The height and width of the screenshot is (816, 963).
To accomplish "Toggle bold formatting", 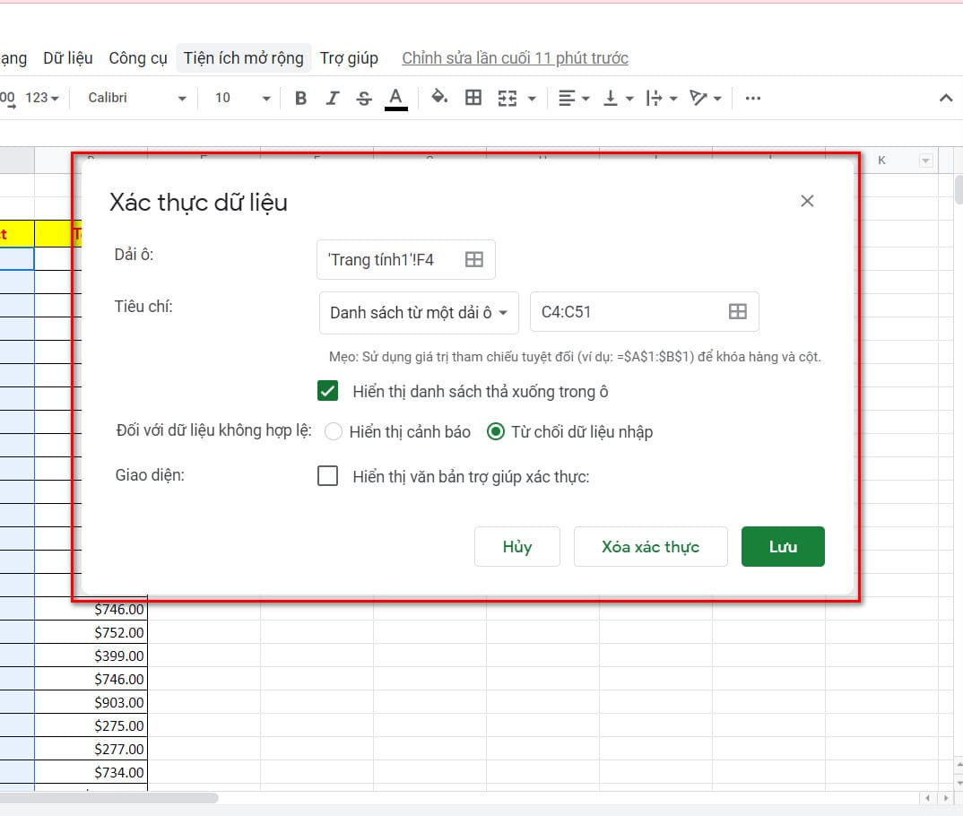I will (300, 98).
